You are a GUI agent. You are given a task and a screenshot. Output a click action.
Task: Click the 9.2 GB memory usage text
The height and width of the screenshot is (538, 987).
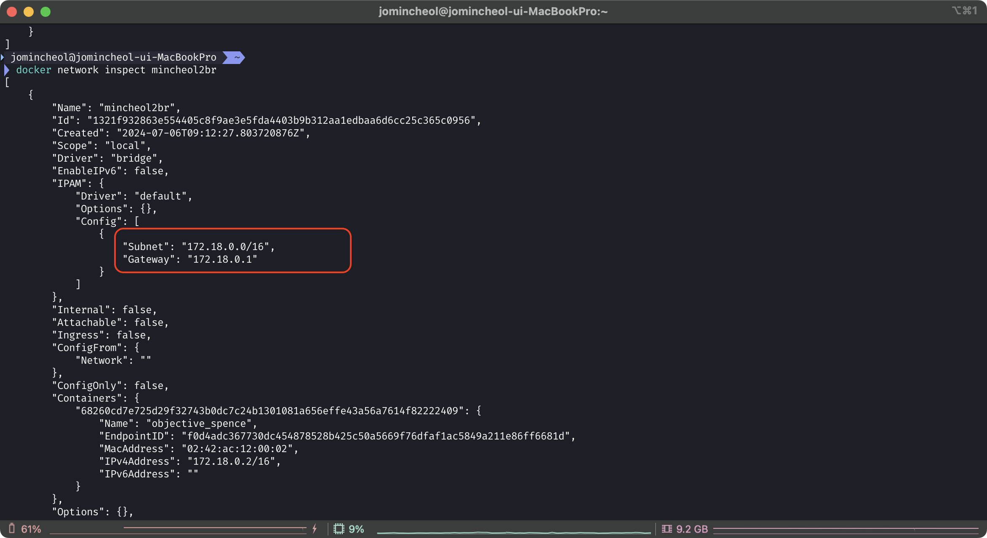click(692, 529)
